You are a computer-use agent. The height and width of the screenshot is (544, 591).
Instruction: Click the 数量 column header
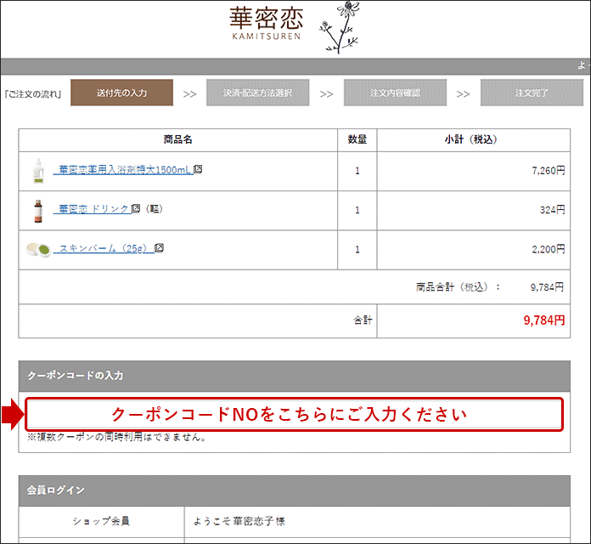point(357,140)
